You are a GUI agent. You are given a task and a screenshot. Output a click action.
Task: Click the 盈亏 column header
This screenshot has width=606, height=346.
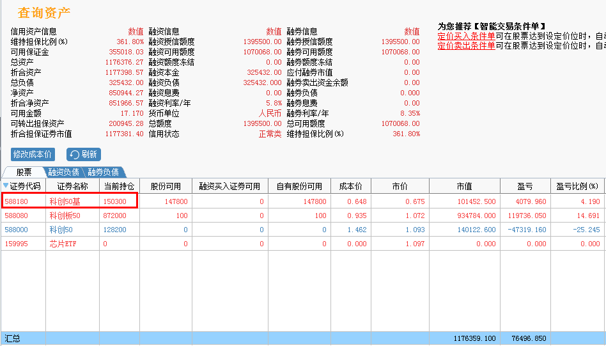point(525,186)
